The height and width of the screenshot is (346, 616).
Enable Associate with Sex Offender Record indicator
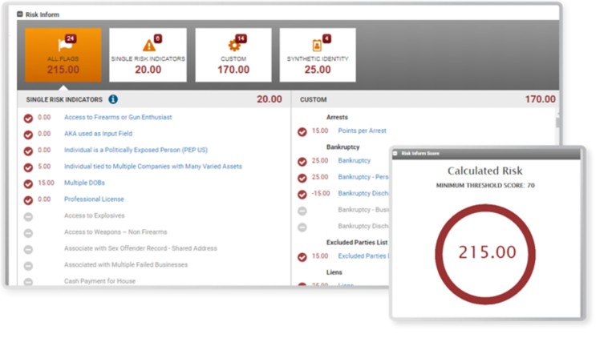pos(28,250)
